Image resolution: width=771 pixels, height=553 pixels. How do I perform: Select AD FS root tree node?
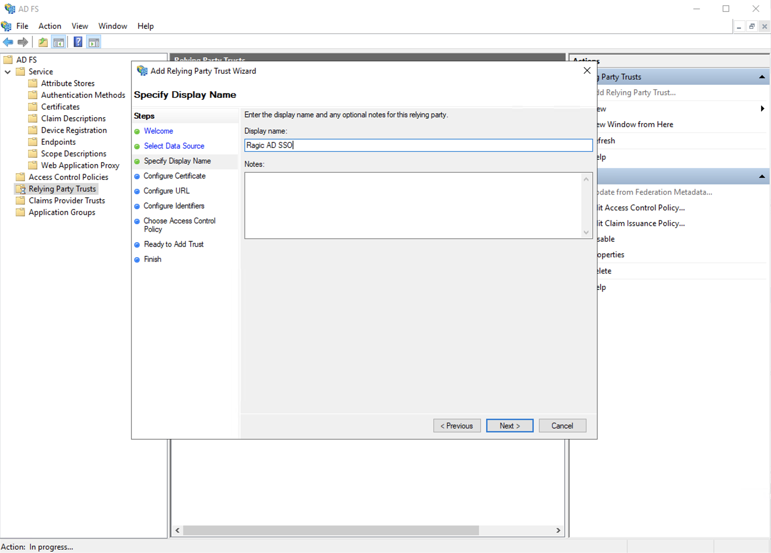[x=26, y=60]
